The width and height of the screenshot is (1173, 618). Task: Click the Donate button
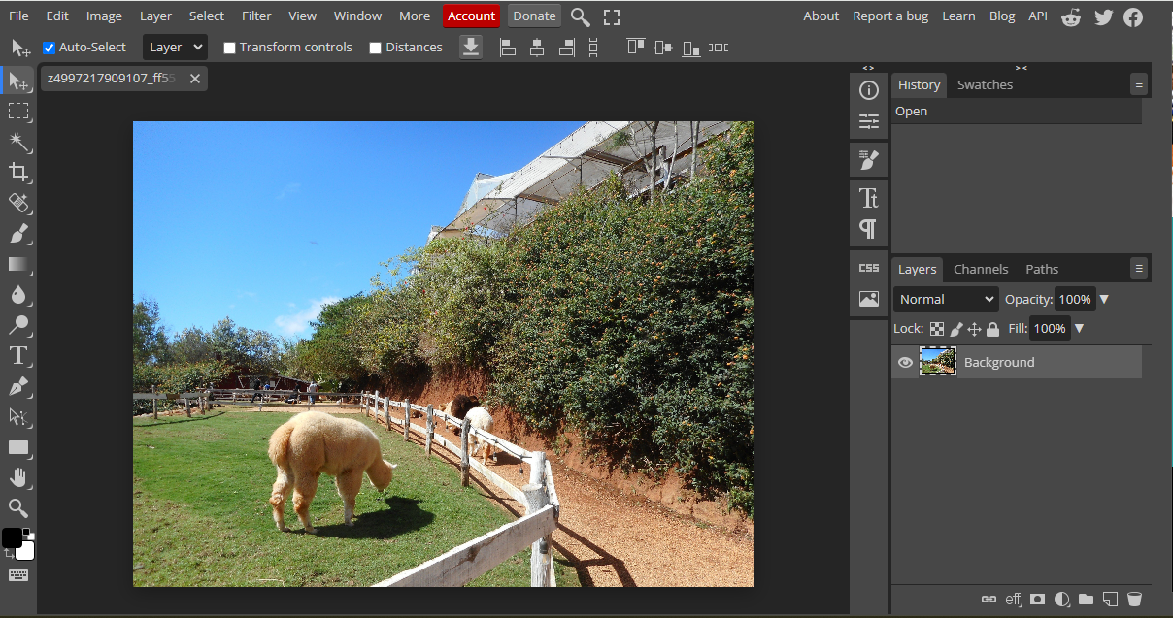tap(534, 16)
